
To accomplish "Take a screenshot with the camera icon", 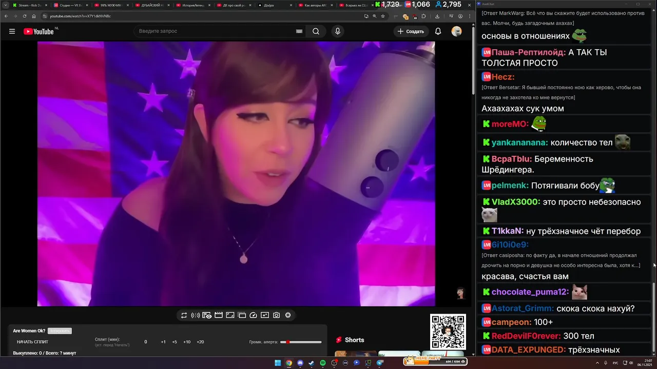I will click(x=276, y=315).
